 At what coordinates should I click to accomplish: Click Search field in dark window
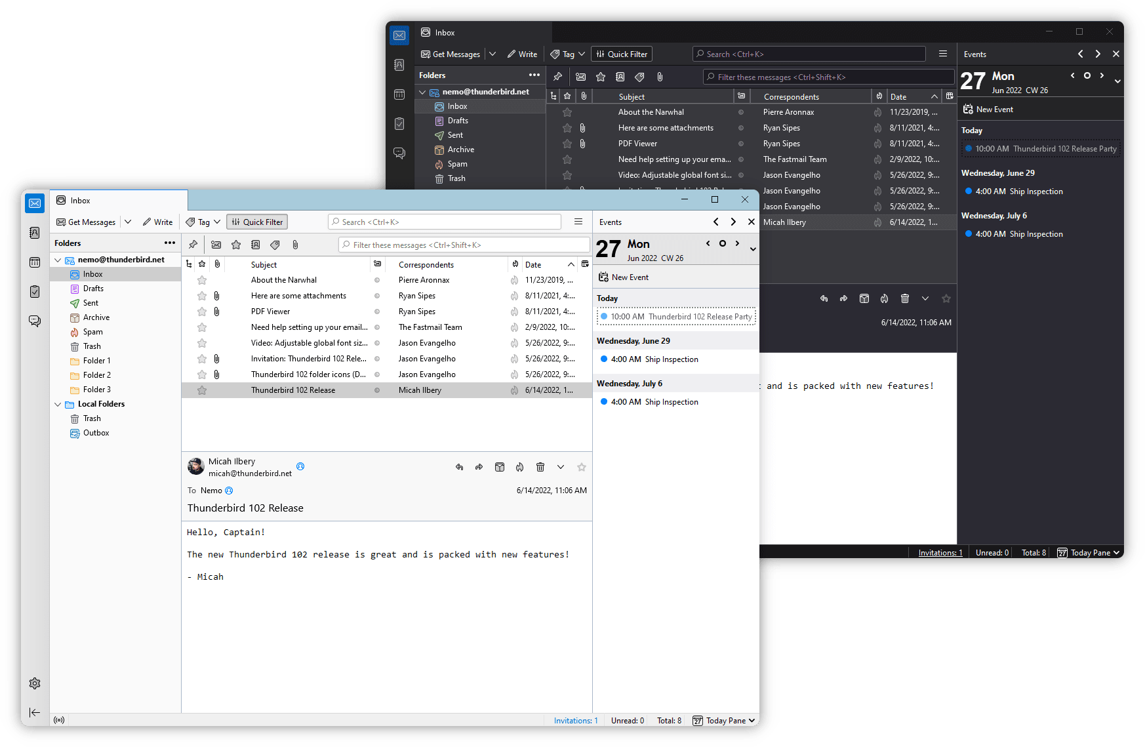[x=809, y=54]
